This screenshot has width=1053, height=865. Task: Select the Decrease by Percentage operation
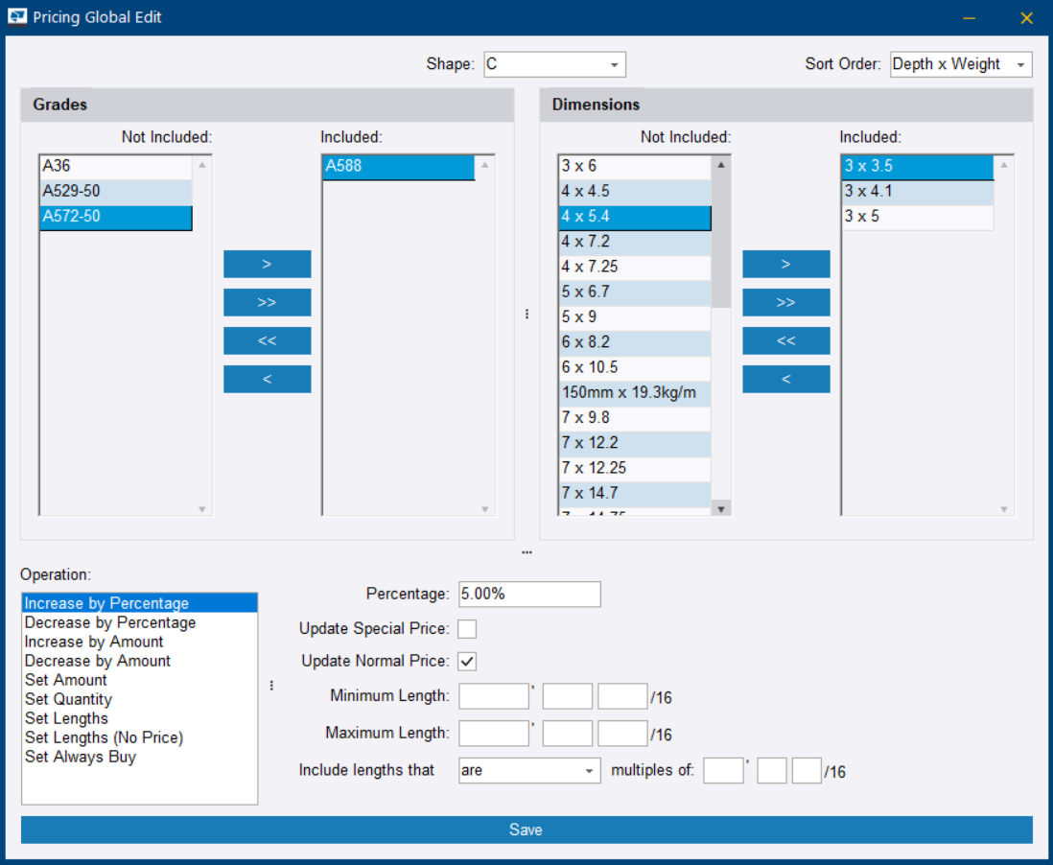tap(110, 622)
